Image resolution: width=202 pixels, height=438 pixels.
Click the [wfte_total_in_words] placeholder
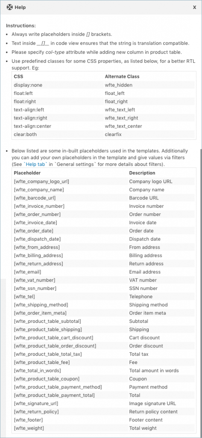point(38,370)
